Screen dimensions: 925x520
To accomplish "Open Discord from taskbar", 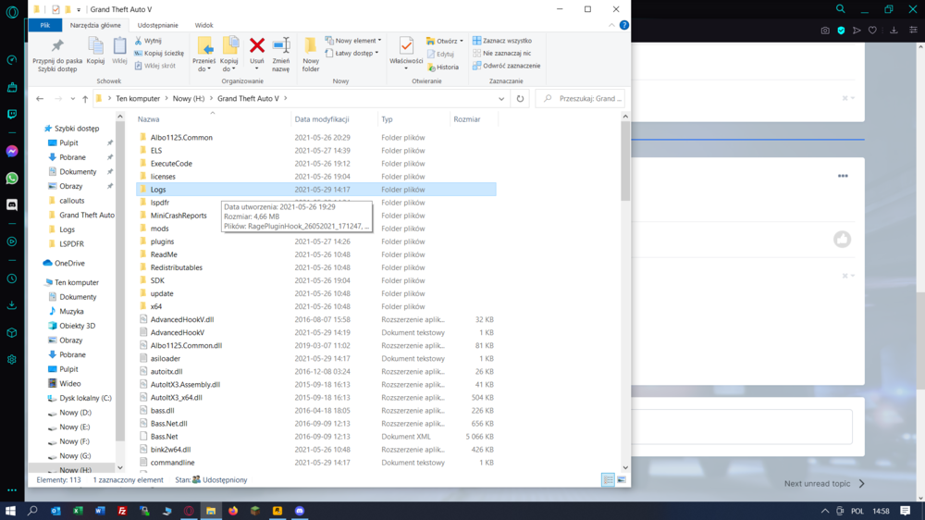I will (300, 511).
